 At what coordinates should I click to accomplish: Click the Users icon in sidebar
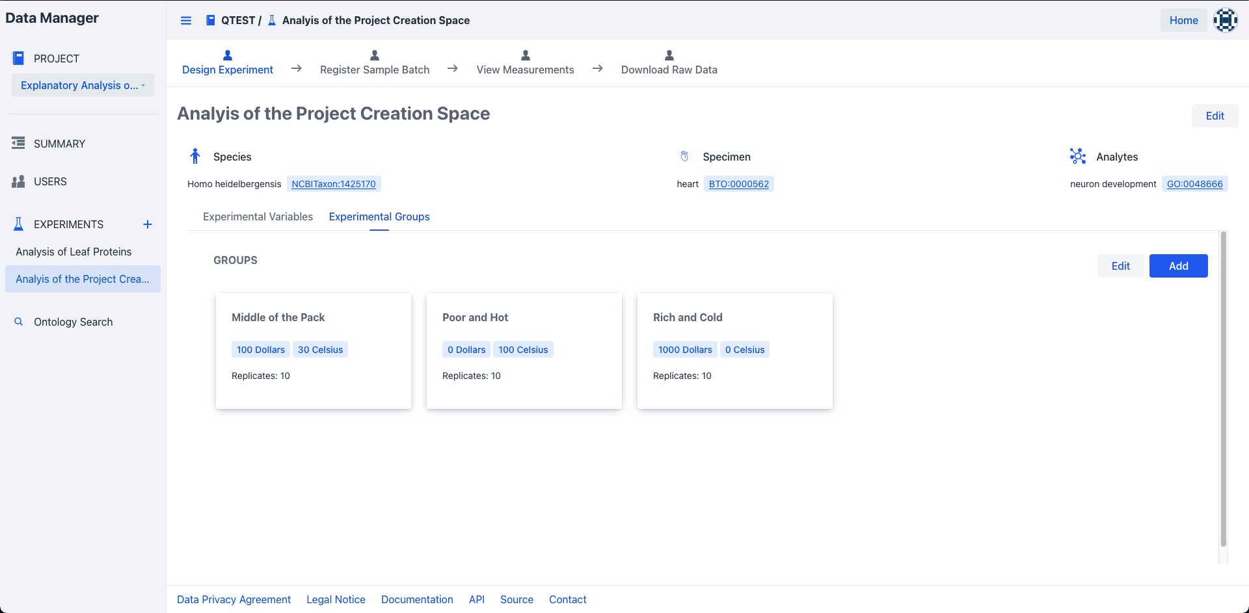tap(18, 181)
